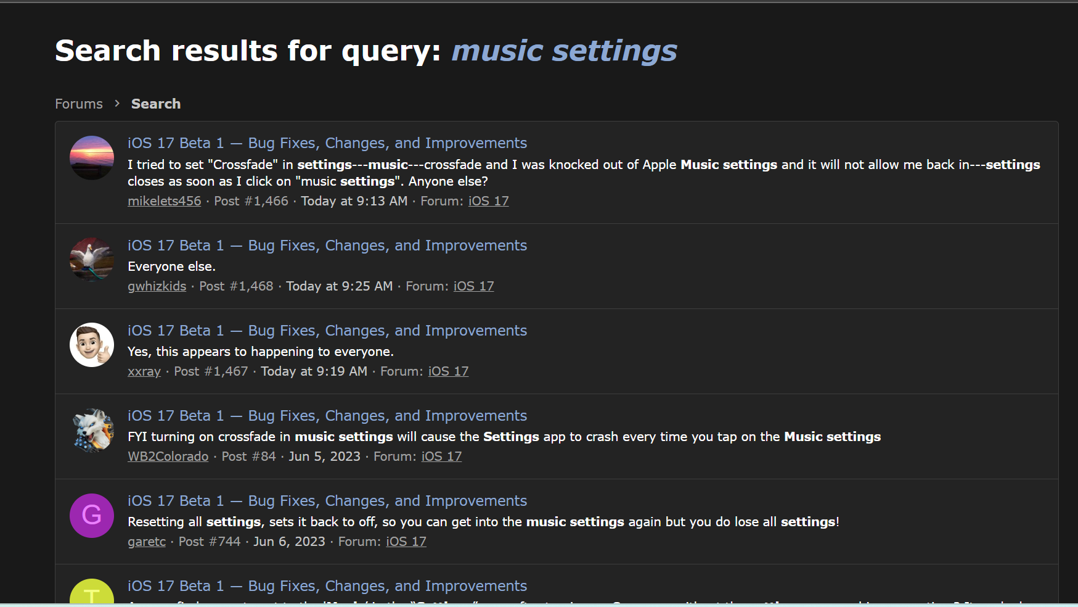Click the 'Jun 6, 2023' date

[290, 542]
